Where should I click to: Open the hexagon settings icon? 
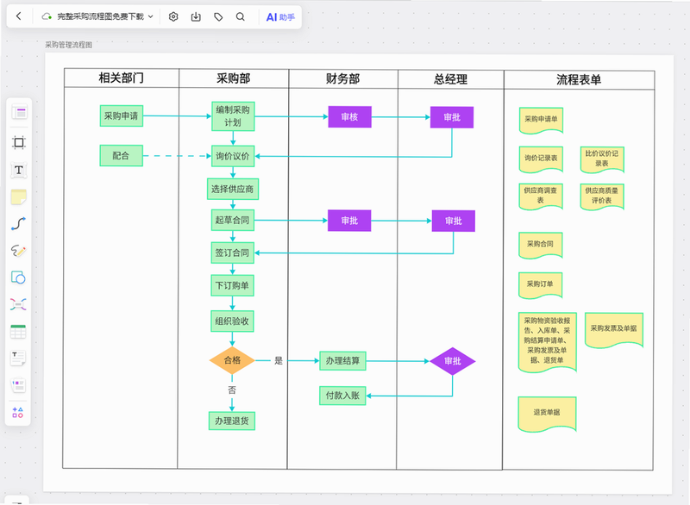pos(173,16)
